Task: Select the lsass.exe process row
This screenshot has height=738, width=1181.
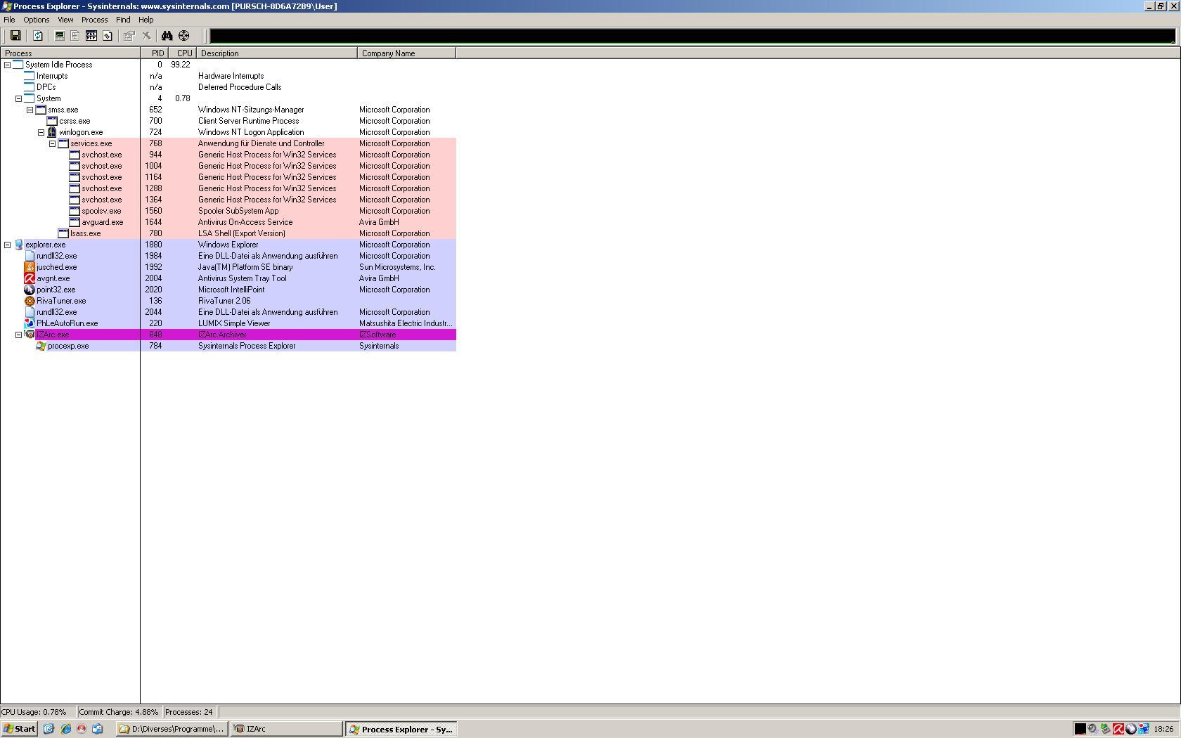Action: [228, 233]
